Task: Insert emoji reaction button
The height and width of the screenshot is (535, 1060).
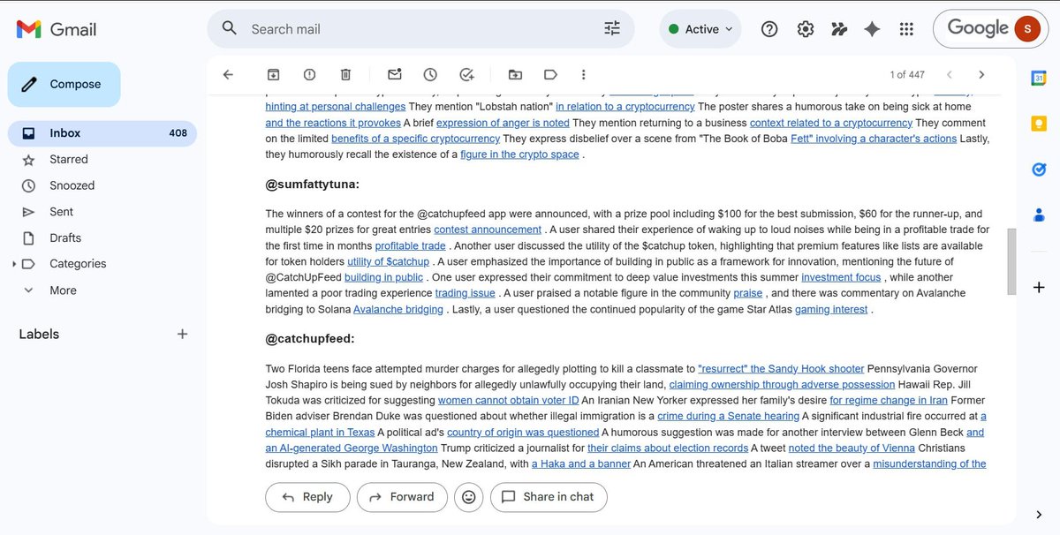Action: coord(469,497)
